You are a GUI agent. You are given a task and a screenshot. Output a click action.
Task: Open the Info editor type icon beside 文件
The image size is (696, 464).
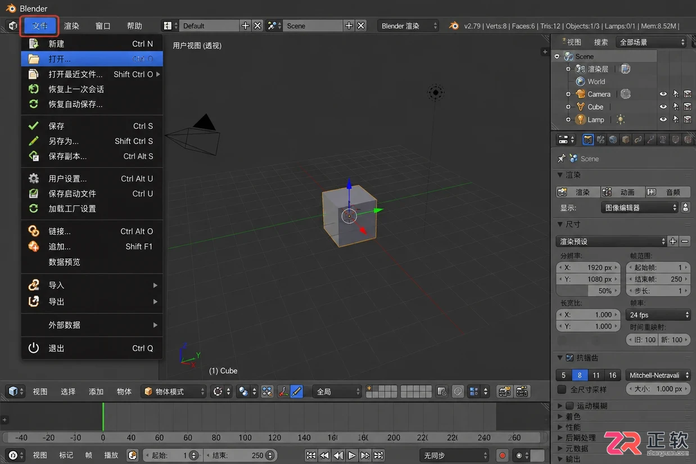coord(12,26)
